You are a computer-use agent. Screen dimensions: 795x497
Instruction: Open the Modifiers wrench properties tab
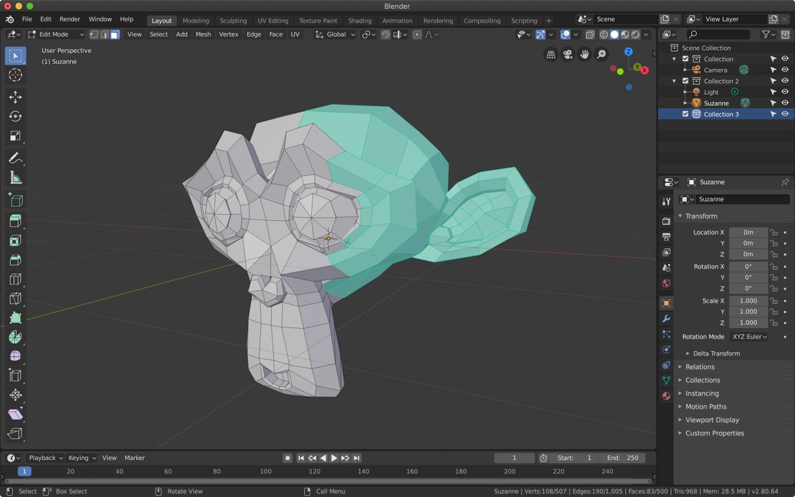coord(666,318)
